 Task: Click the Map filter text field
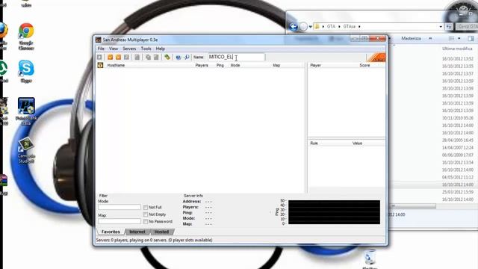click(119, 221)
